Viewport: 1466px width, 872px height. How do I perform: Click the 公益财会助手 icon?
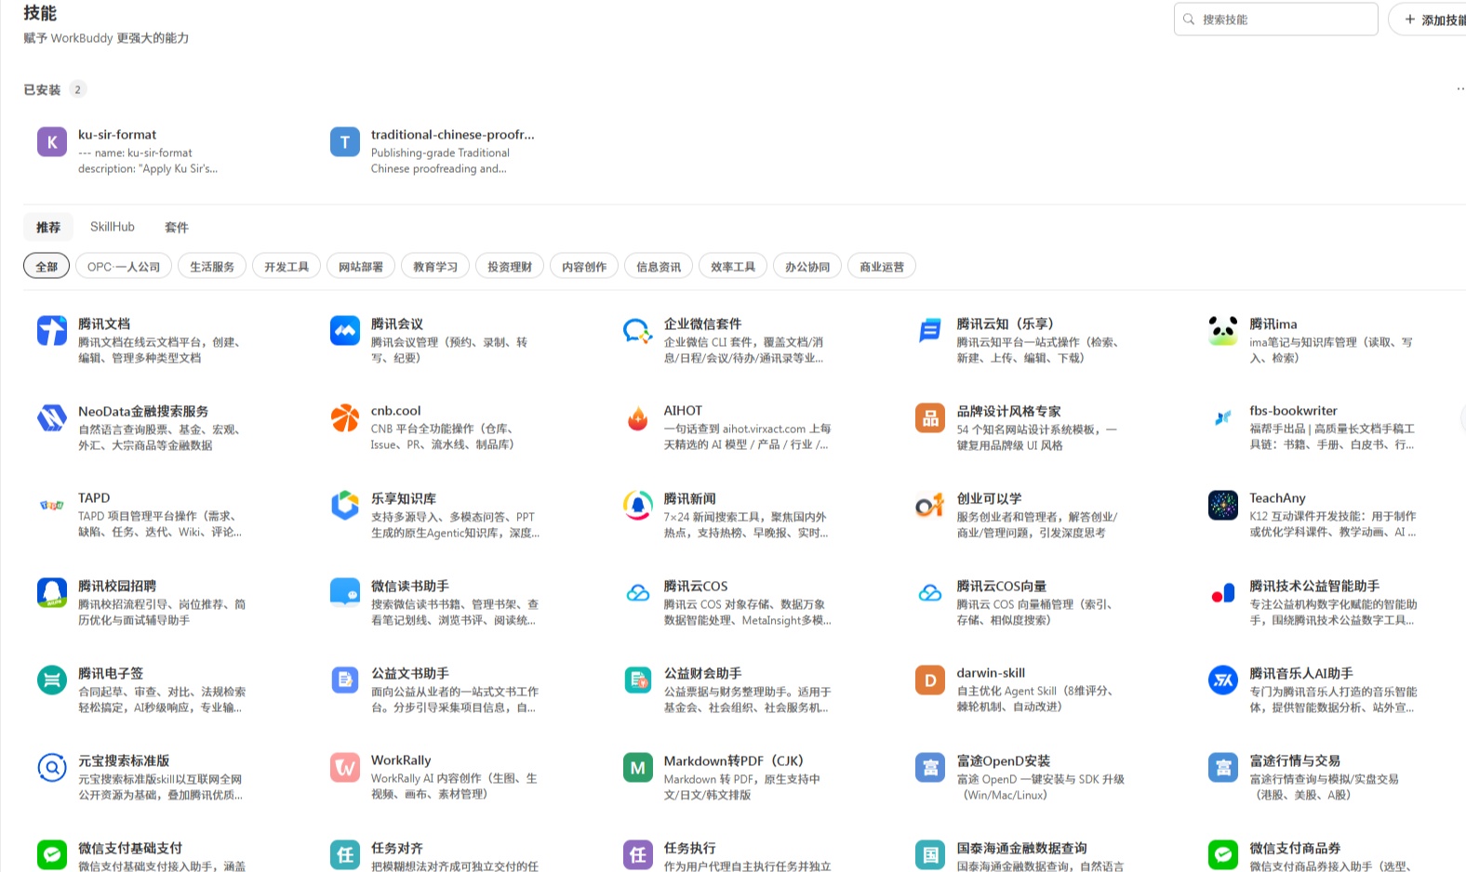638,680
